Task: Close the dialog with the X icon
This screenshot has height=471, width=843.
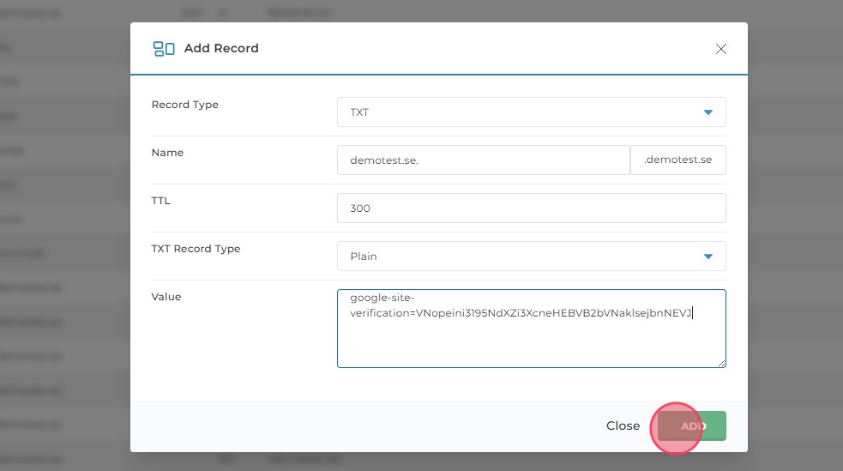Action: (x=720, y=49)
